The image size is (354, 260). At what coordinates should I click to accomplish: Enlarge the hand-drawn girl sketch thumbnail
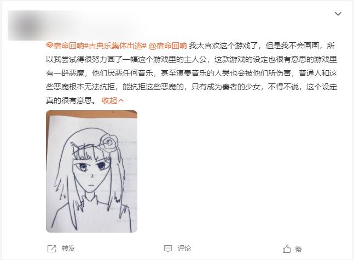point(92,171)
